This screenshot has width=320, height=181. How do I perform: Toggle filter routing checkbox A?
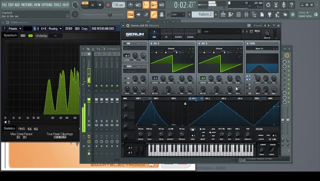point(247,76)
